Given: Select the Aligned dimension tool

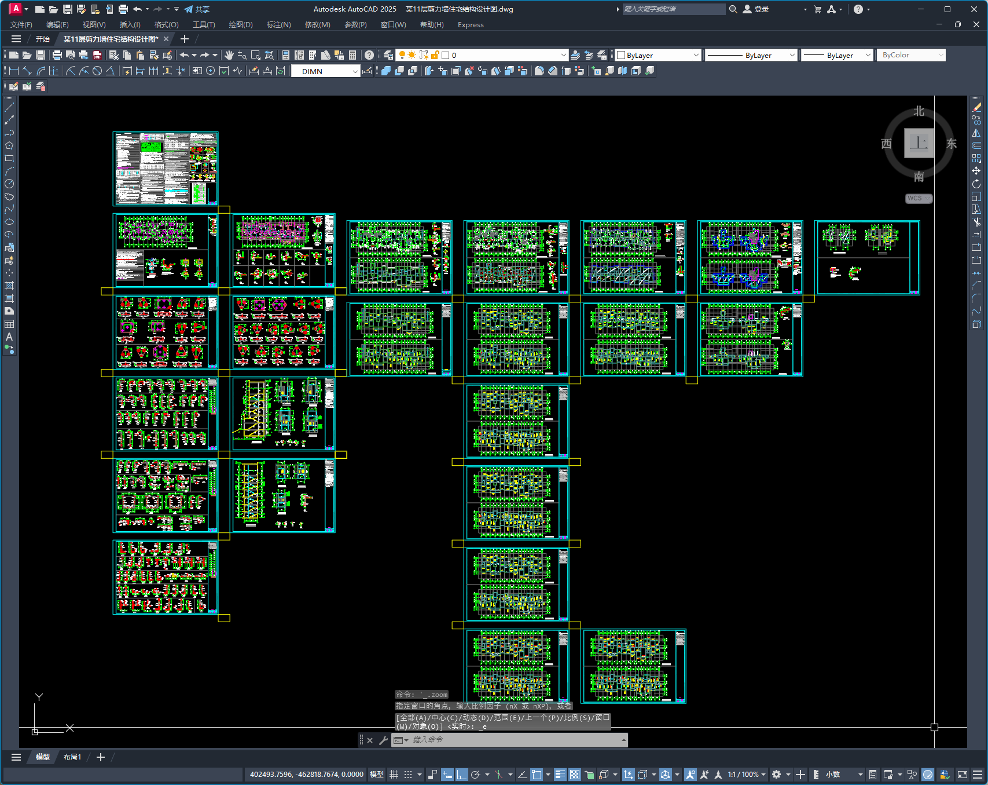Looking at the screenshot, I should click(27, 71).
